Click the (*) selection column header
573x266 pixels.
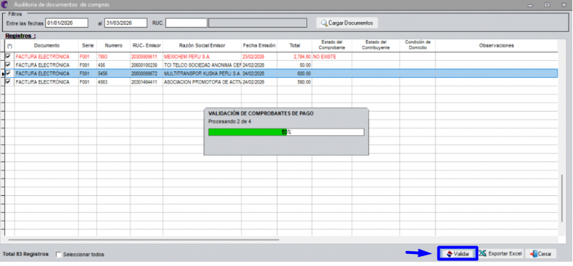[x=9, y=46]
